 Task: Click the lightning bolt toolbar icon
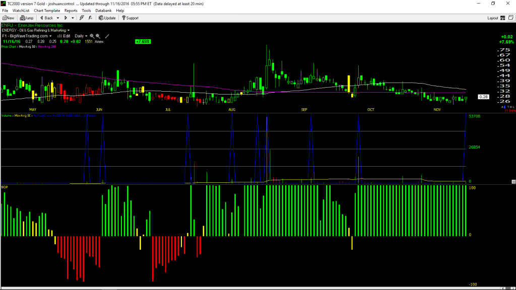82,18
